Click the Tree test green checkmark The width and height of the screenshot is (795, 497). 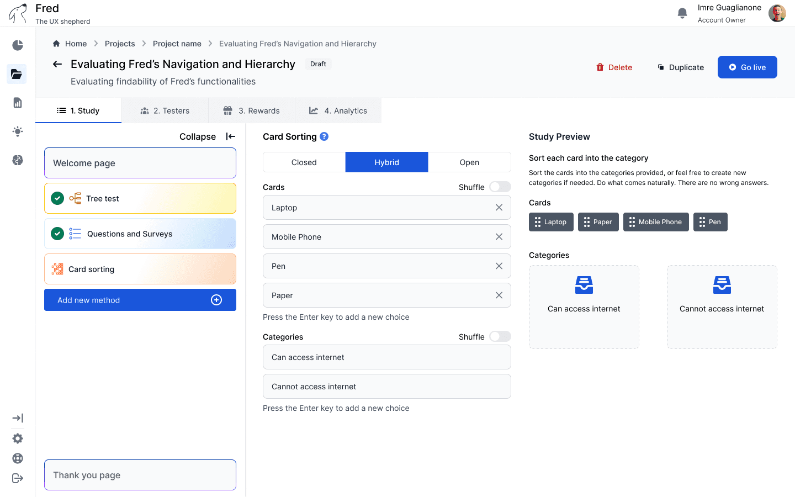[57, 198]
